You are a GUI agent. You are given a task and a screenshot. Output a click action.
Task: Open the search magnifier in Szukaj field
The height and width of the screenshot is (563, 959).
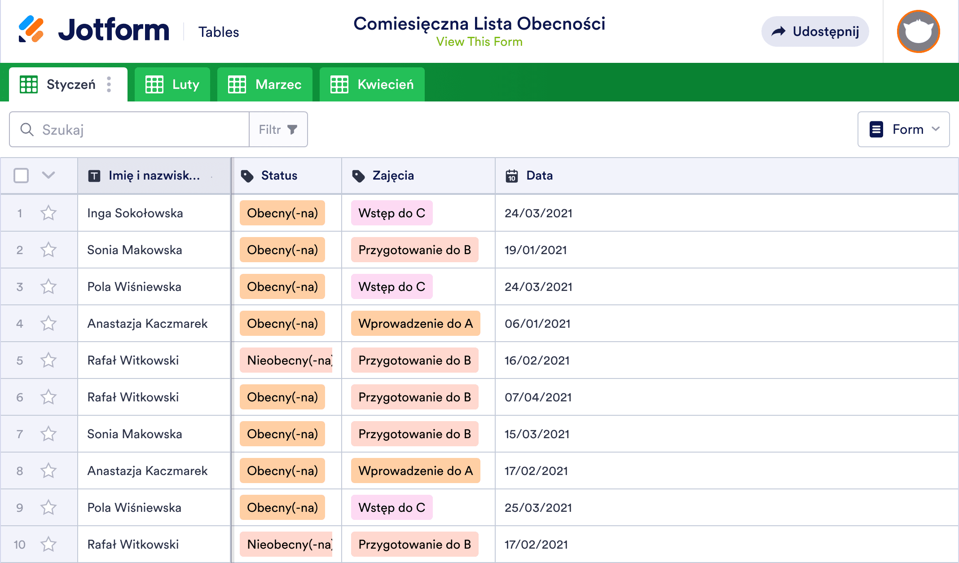27,129
